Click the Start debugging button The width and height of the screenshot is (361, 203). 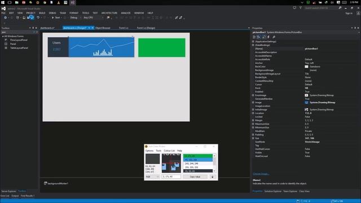tap(56, 17)
